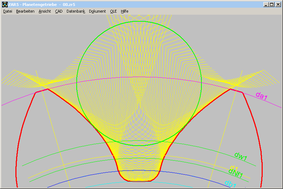Close the ZAR5 Planetengetriebe window
Screen dimensions: 283x189
(278, 5)
